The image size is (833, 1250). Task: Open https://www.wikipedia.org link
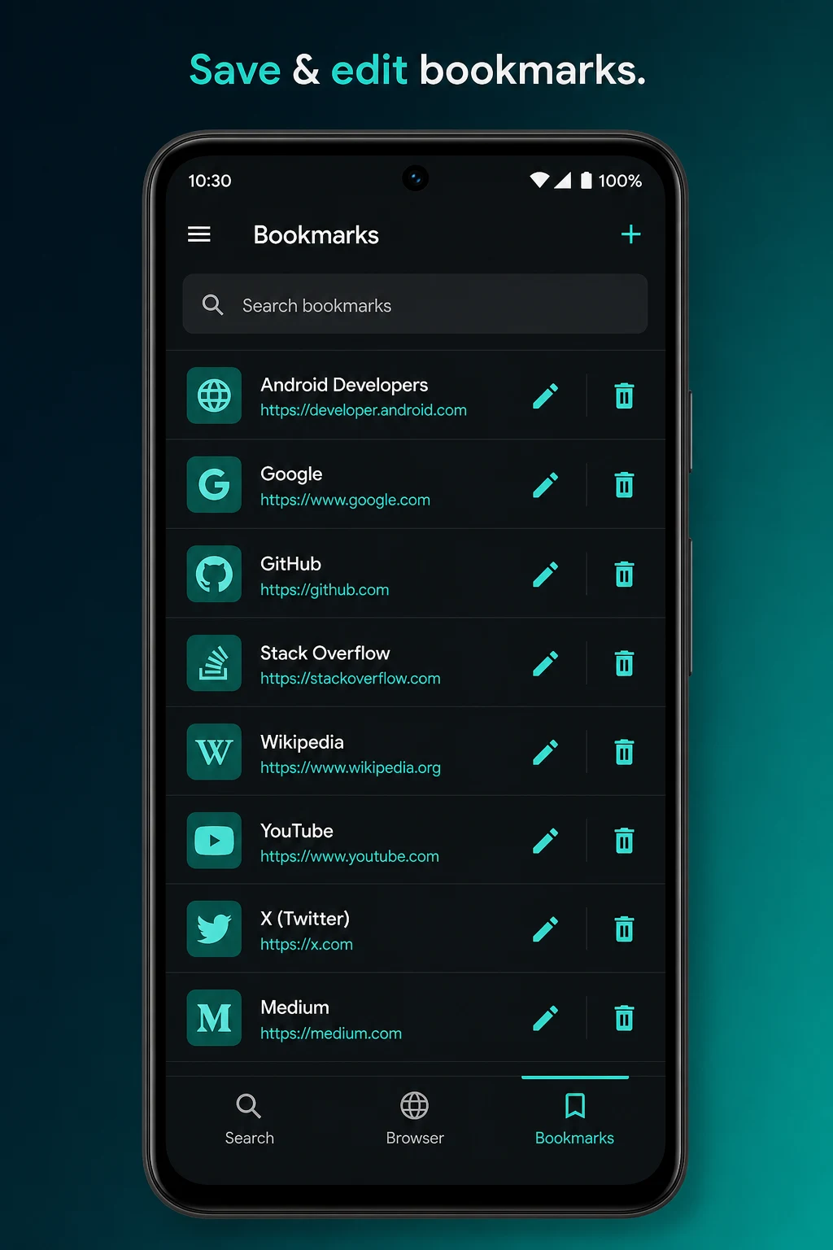point(351,767)
